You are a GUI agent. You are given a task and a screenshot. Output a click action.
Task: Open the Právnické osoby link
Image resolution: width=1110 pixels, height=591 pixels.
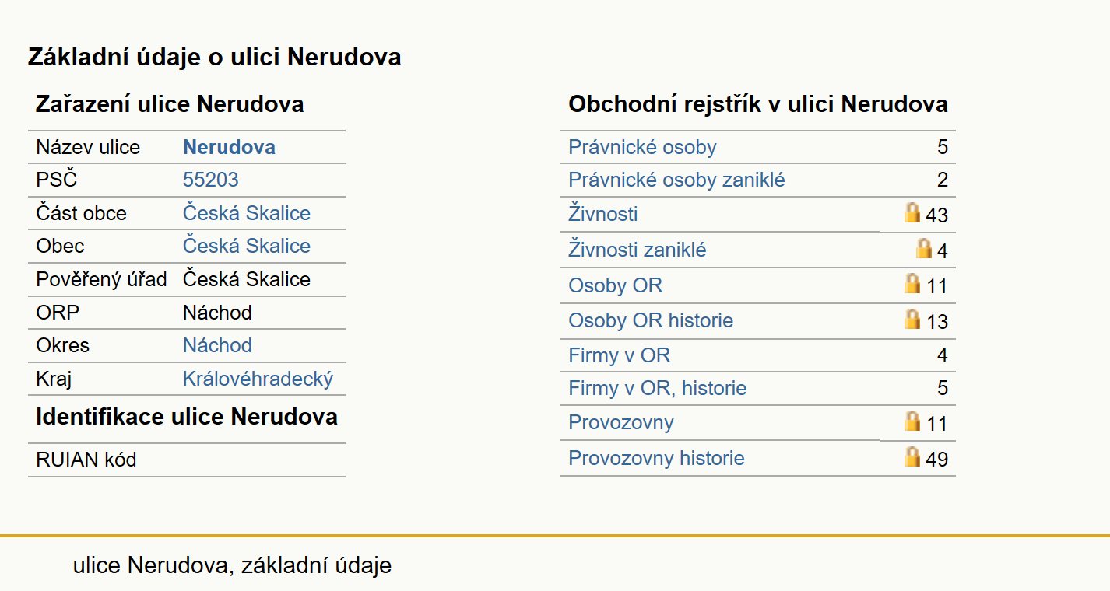coord(642,147)
